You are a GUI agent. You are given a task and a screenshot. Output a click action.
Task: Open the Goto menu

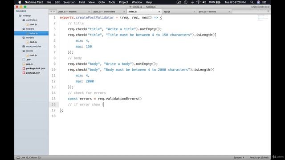coord(102,2)
